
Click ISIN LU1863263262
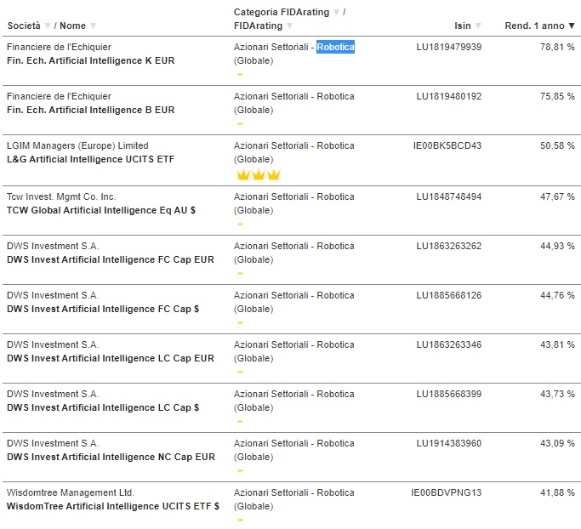pos(448,246)
